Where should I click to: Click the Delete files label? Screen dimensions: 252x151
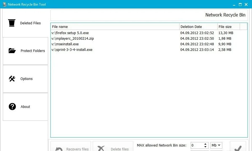point(120,149)
